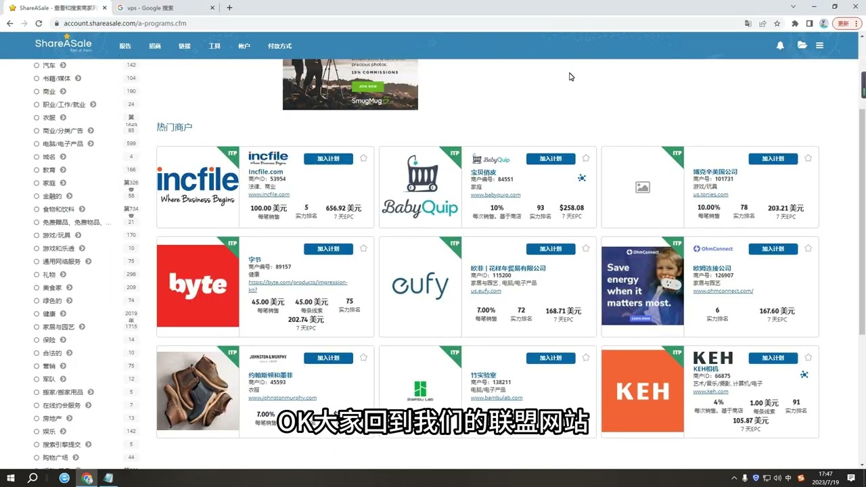The width and height of the screenshot is (866, 487).
Task: Expand the 商业 category arrow
Action: click(63, 91)
